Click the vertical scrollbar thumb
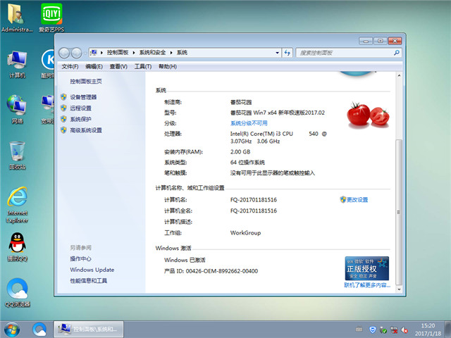The image size is (451, 338). click(x=399, y=212)
